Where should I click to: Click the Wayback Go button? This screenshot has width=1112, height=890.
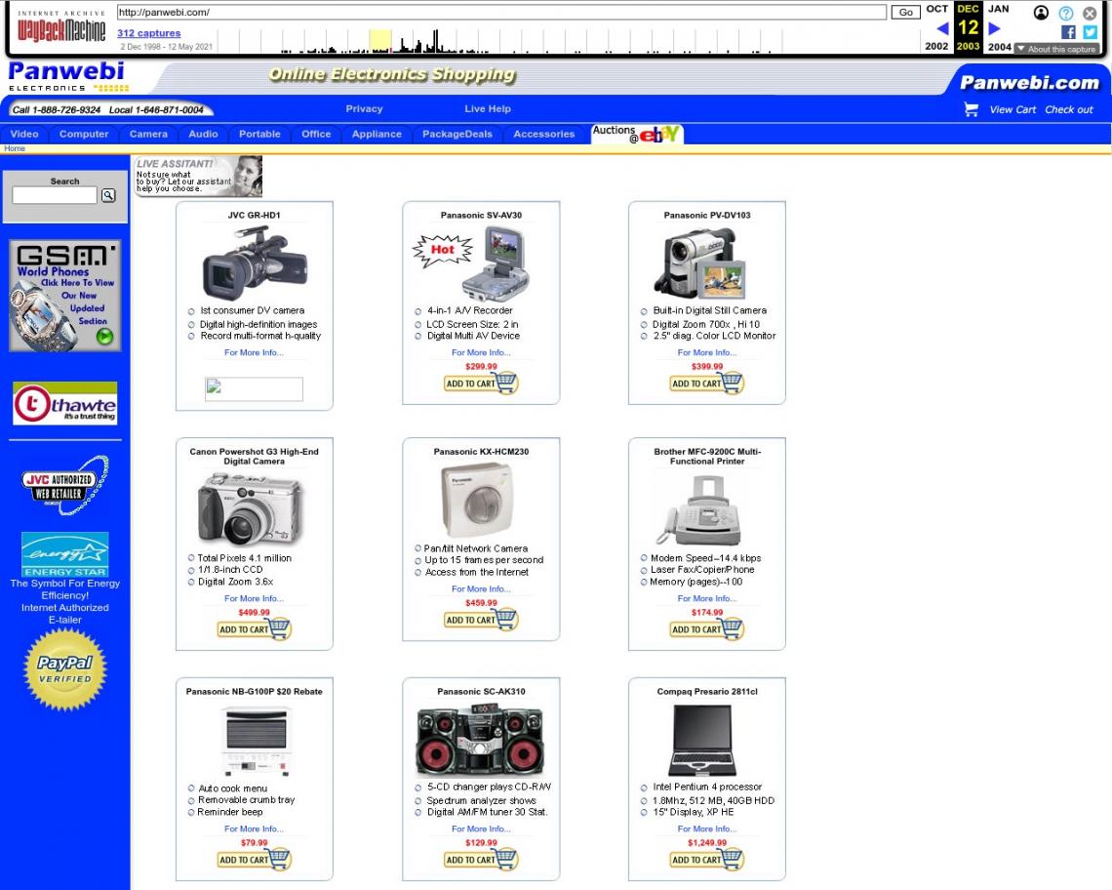(x=905, y=12)
